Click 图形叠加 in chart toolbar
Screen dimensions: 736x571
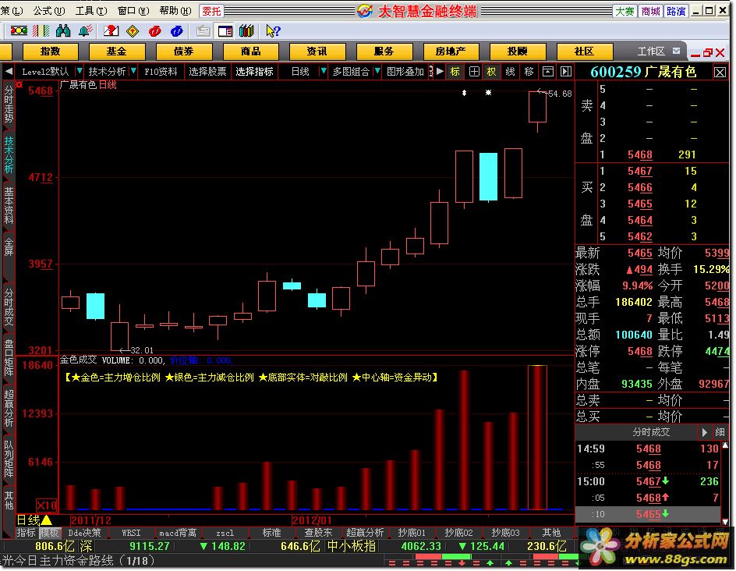(x=405, y=72)
